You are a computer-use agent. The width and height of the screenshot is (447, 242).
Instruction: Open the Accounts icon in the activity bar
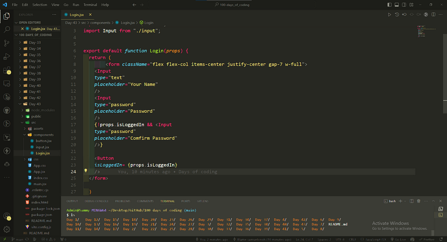(7, 216)
